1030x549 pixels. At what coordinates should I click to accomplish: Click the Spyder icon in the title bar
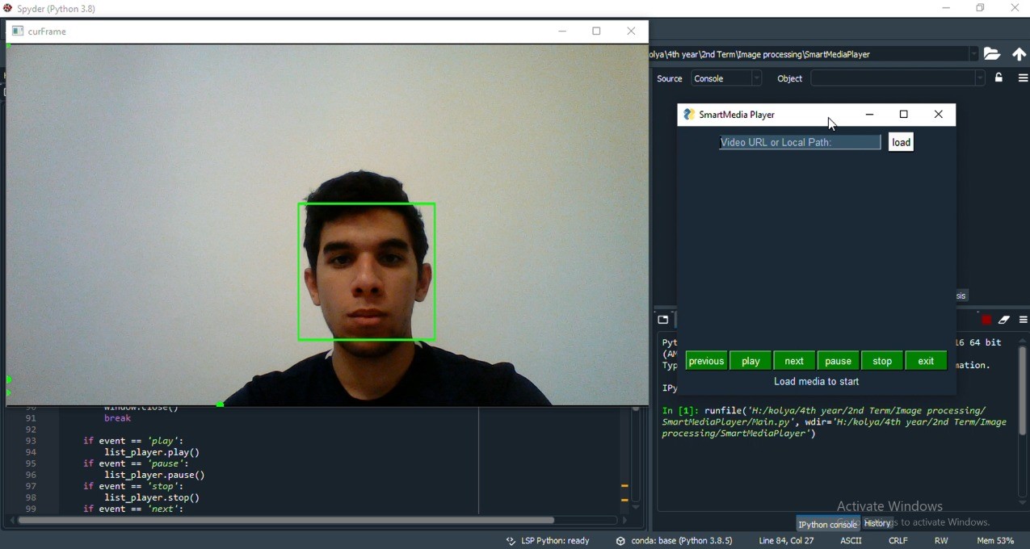(7, 8)
